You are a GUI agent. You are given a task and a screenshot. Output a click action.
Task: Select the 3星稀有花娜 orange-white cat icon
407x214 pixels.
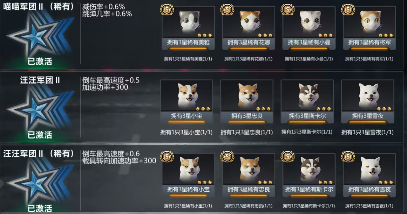click(x=250, y=22)
